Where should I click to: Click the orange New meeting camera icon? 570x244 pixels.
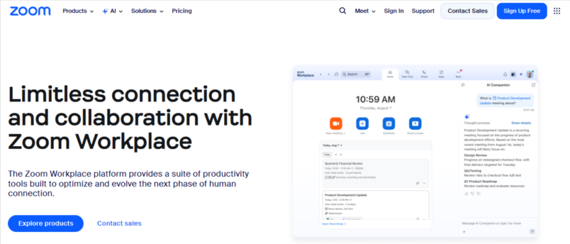(x=336, y=124)
